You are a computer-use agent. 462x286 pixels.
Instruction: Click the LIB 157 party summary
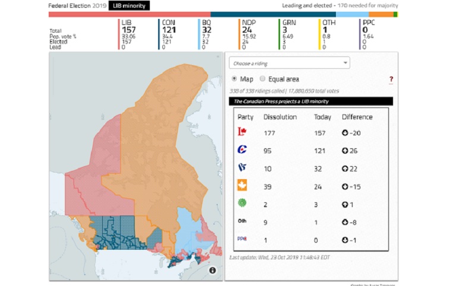(128, 34)
